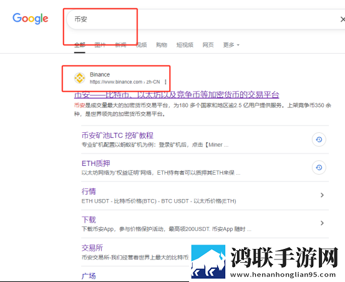Switch to the 图片 tab
Viewport: 345px width, 282px height.
point(100,45)
